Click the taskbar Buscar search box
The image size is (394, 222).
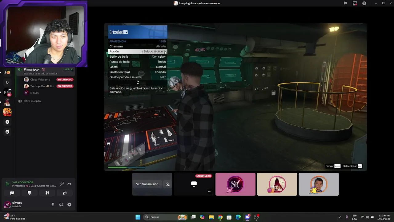pos(166,217)
